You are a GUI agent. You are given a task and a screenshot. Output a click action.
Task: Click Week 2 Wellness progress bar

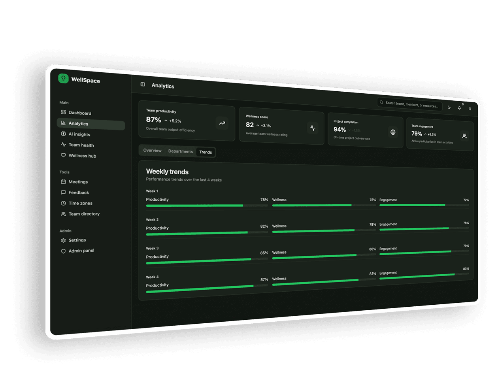pyautogui.click(x=324, y=231)
